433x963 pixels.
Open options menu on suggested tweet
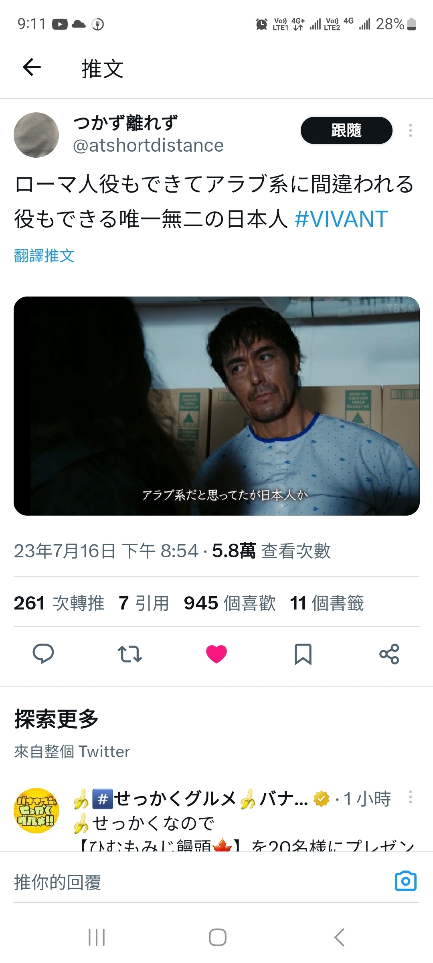point(411,796)
